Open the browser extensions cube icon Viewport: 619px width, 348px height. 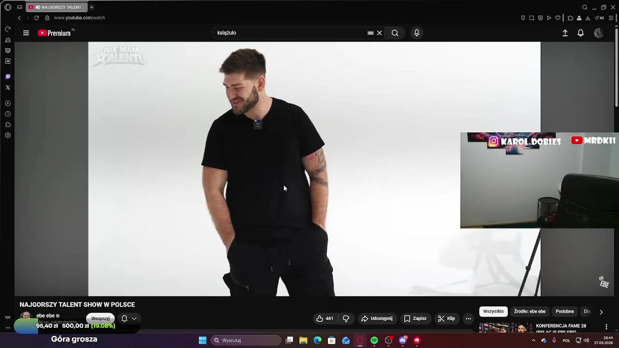(x=570, y=18)
